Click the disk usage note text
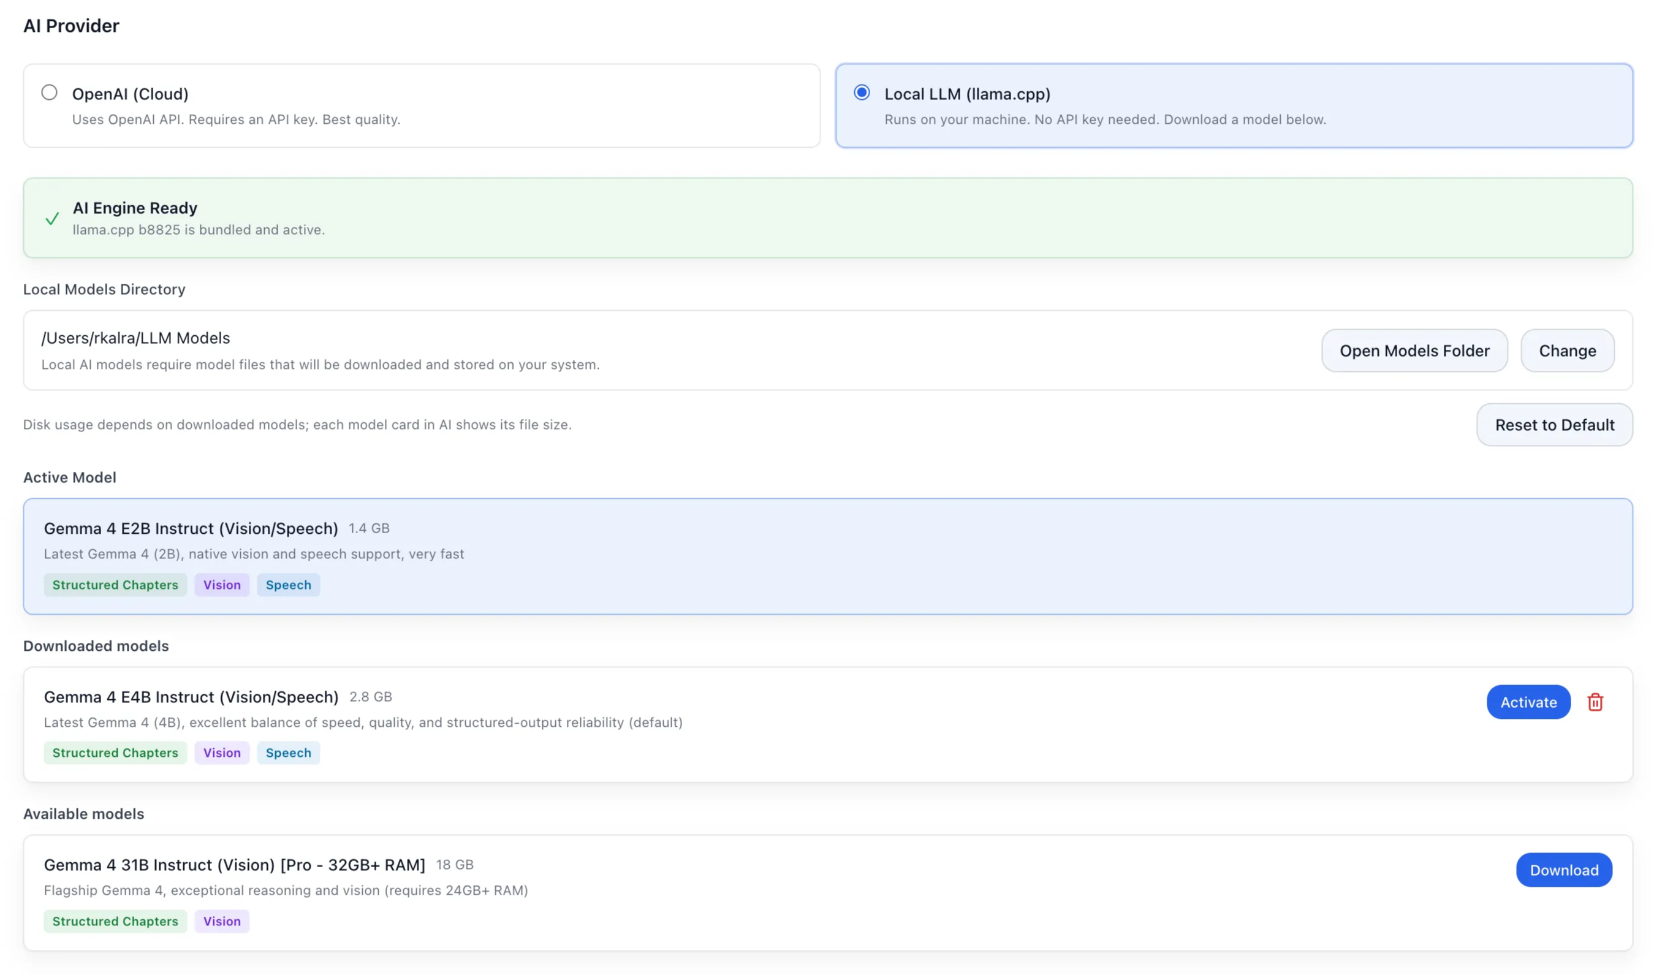The image size is (1654, 975). (x=297, y=425)
